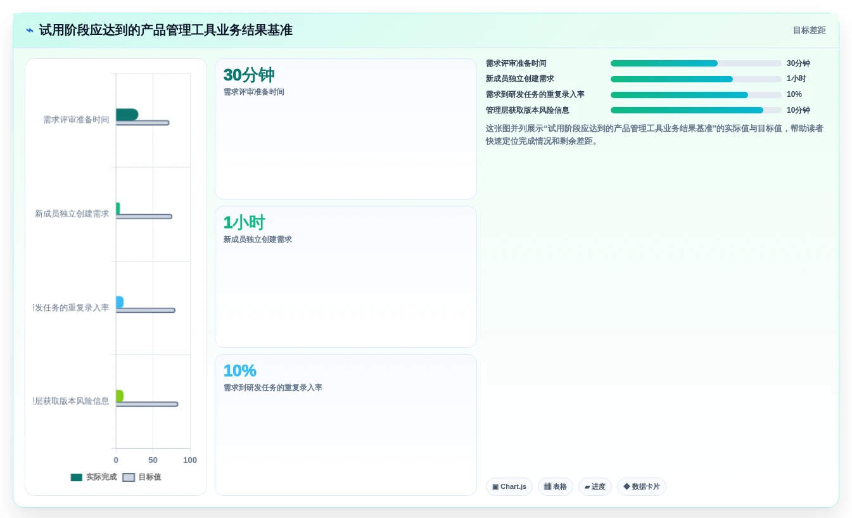Screen dimensions: 852x518
Task: Click the 目标值 bar for 新成员独立创建需求
Action: pyautogui.click(x=144, y=217)
